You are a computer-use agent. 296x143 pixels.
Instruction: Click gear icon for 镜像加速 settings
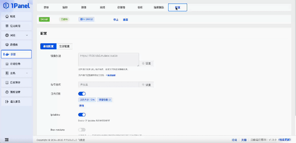[x=143, y=64]
